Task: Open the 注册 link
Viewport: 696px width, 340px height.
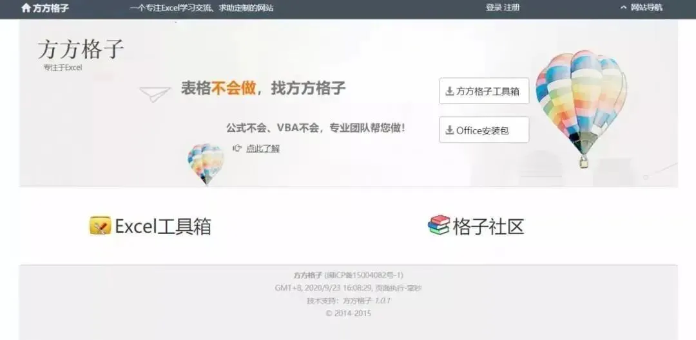Action: [511, 8]
